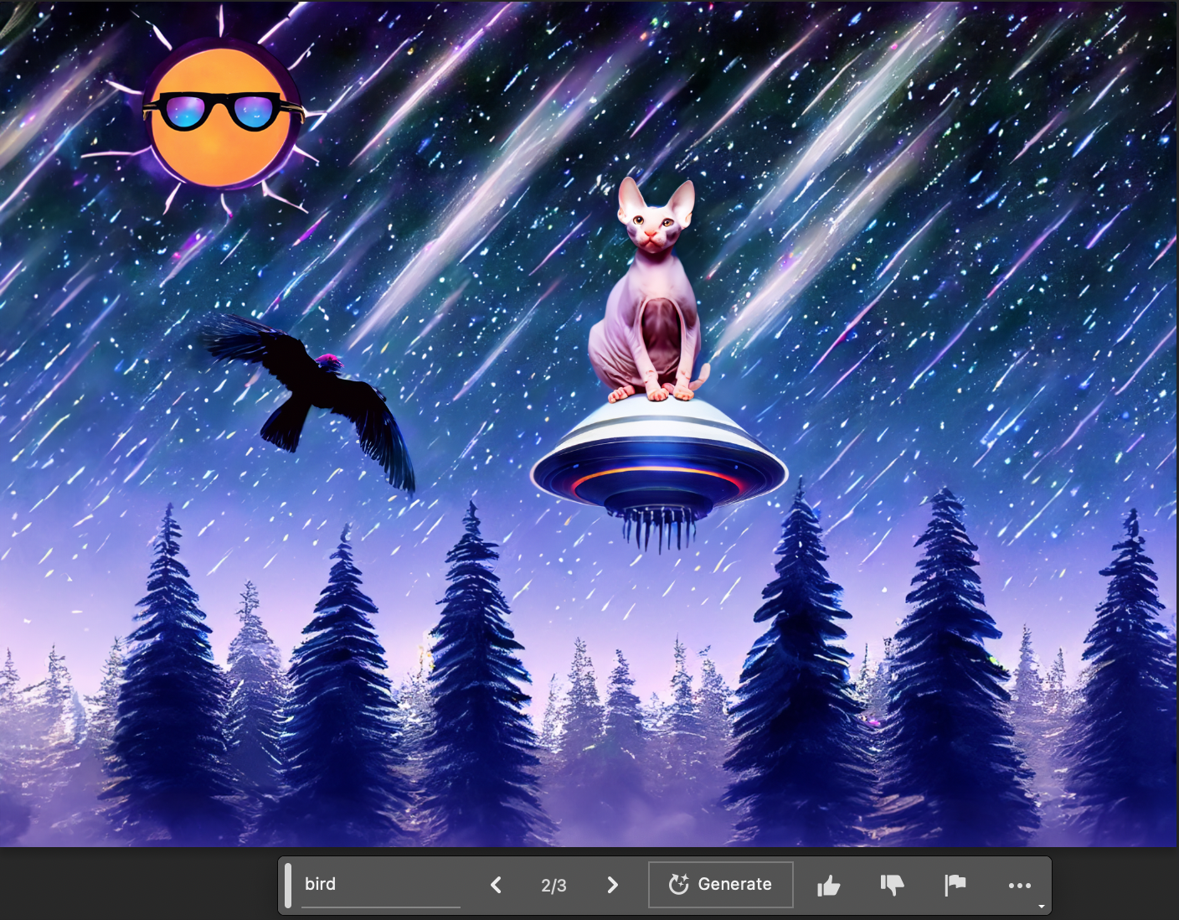
Task: Click the 2/3 variation counter
Action: 553,886
